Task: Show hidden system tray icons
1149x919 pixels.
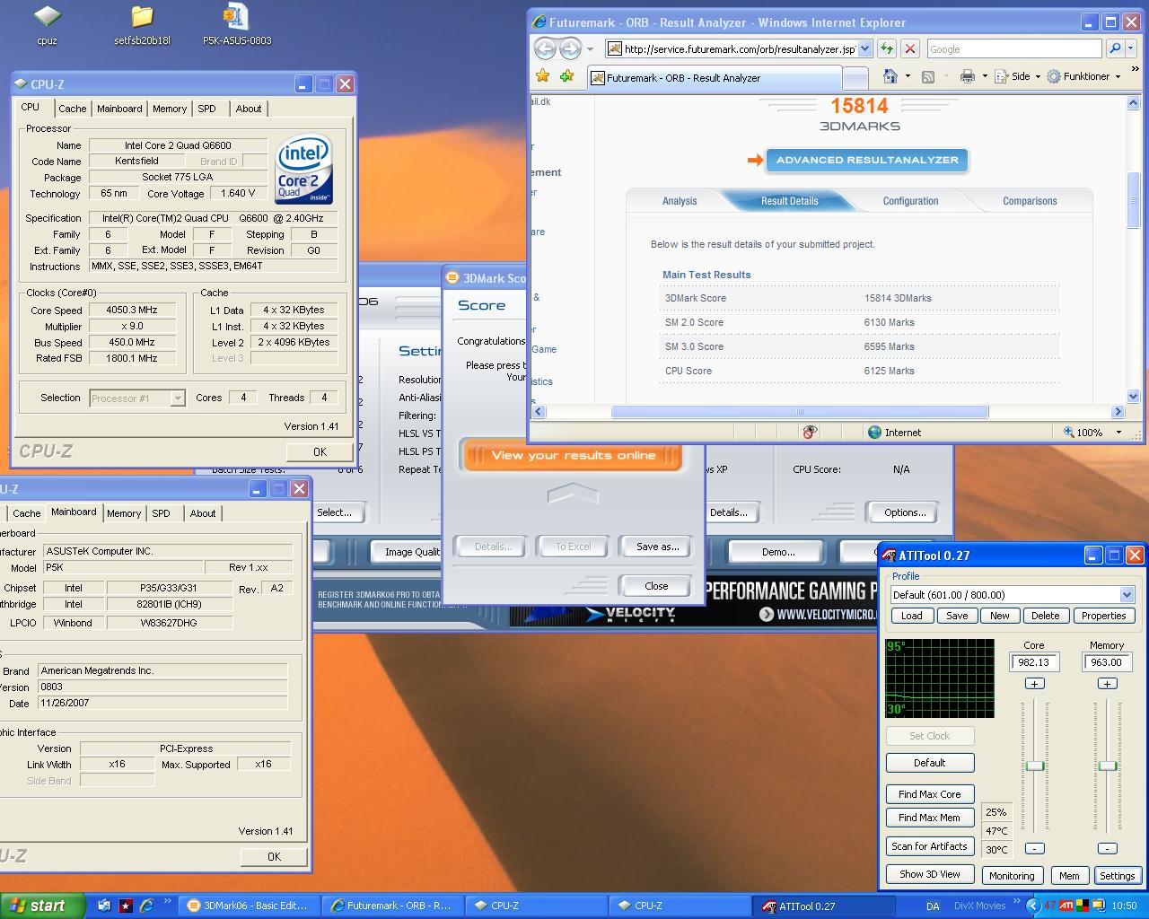Action: pos(1031,906)
